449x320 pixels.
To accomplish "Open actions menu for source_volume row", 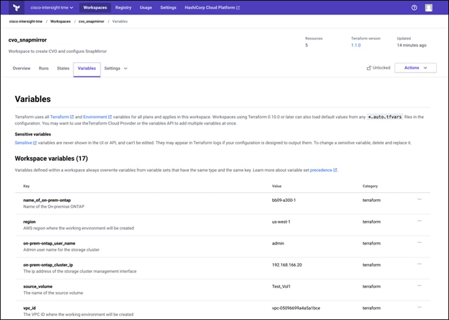I will coord(420,286).
